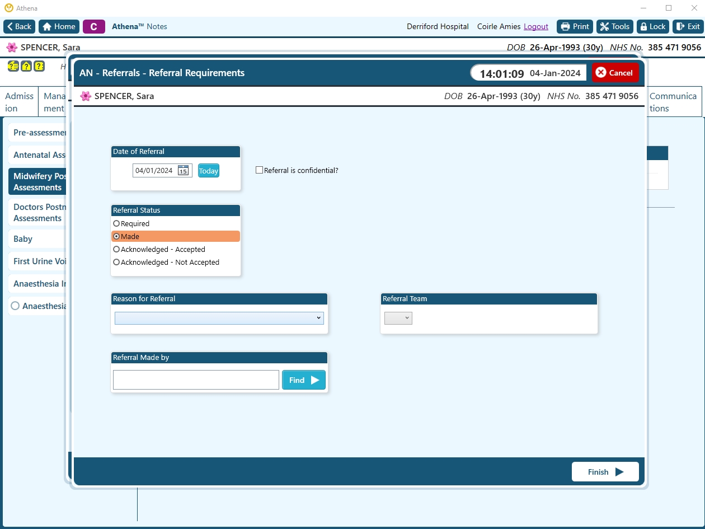Click the flower icon in dialog patient banner
This screenshot has height=529, width=705.
(86, 96)
